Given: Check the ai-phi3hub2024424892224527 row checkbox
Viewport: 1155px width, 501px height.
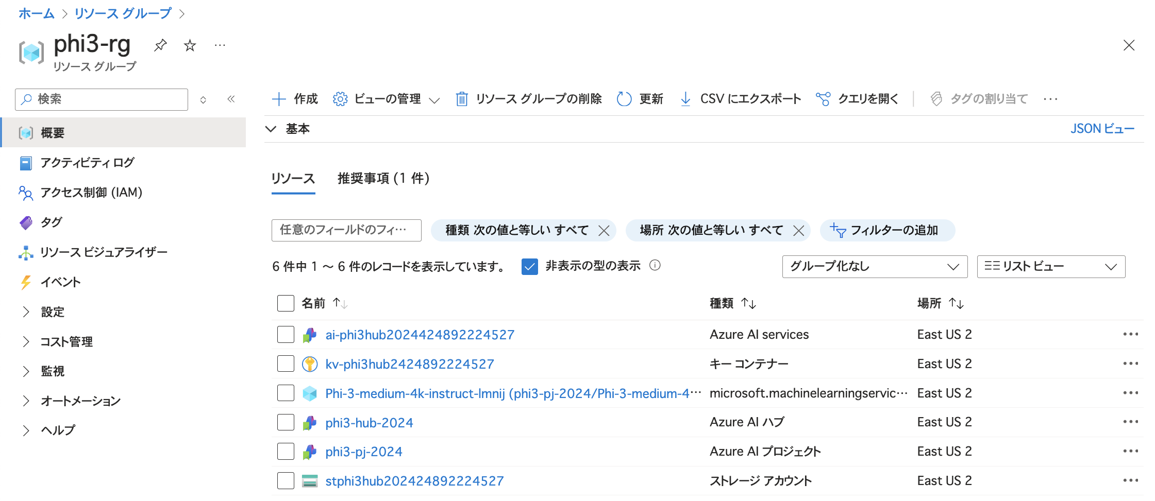Looking at the screenshot, I should pyautogui.click(x=286, y=334).
